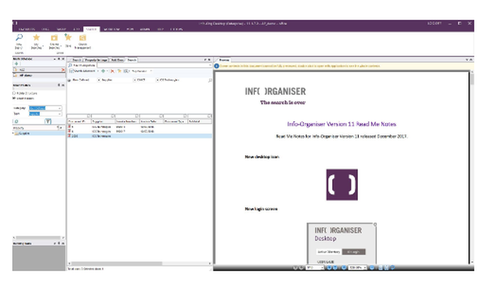Switch to the WORKFLOW ribbon tab

point(111,29)
